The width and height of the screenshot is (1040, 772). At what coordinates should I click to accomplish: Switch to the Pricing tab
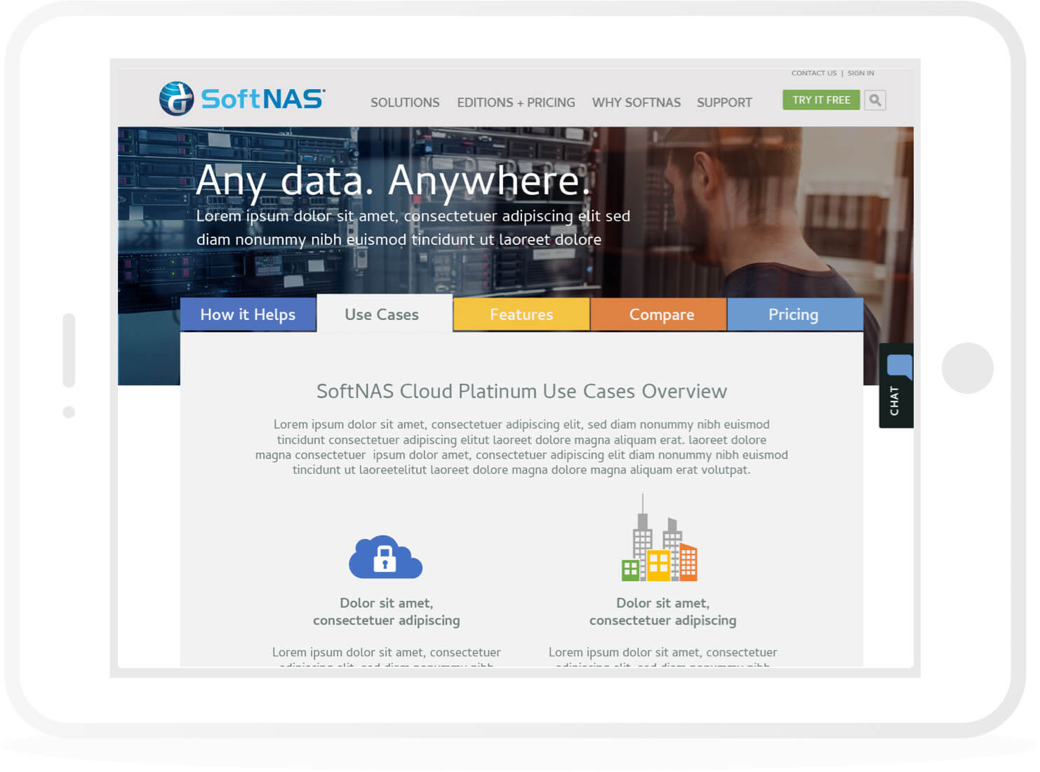[x=795, y=314]
